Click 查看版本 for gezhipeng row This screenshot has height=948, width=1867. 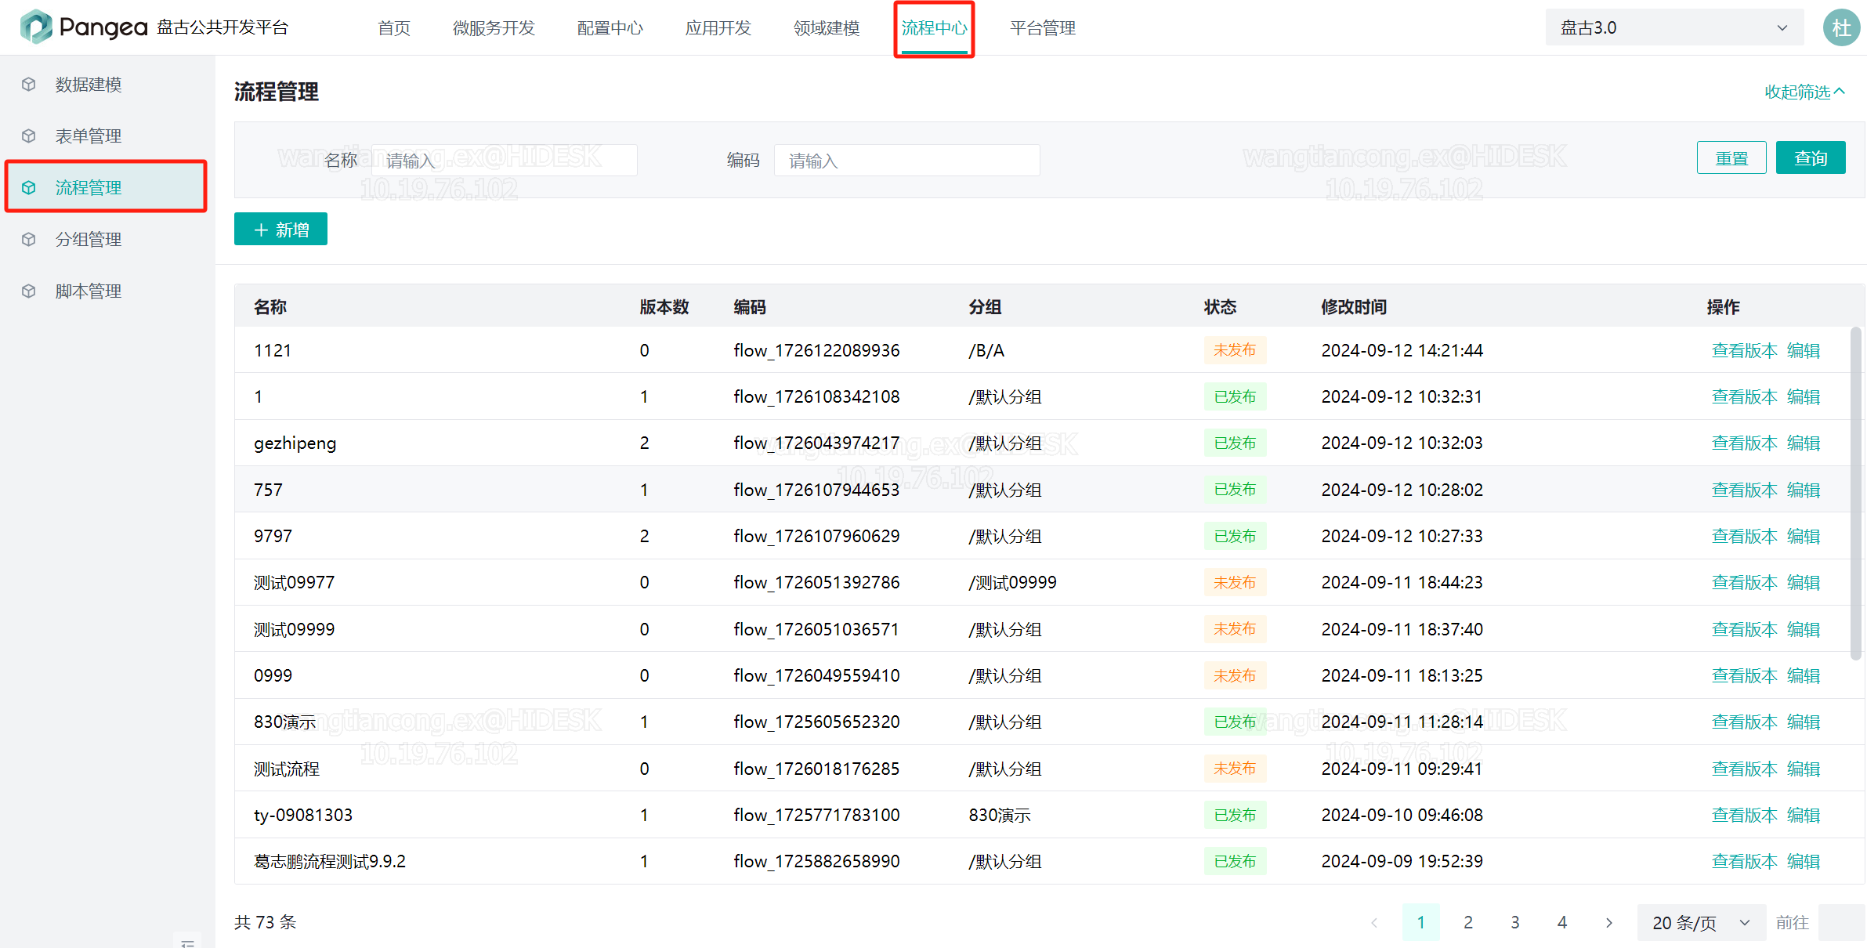pyautogui.click(x=1744, y=443)
